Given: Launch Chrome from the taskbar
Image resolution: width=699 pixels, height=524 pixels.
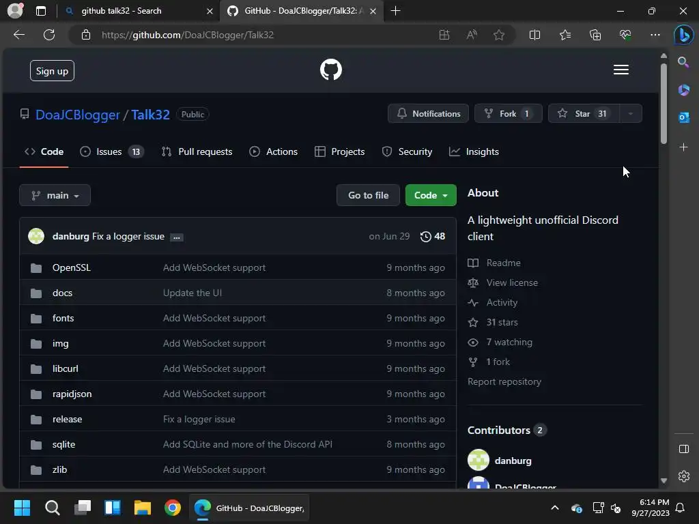Looking at the screenshot, I should [173, 508].
